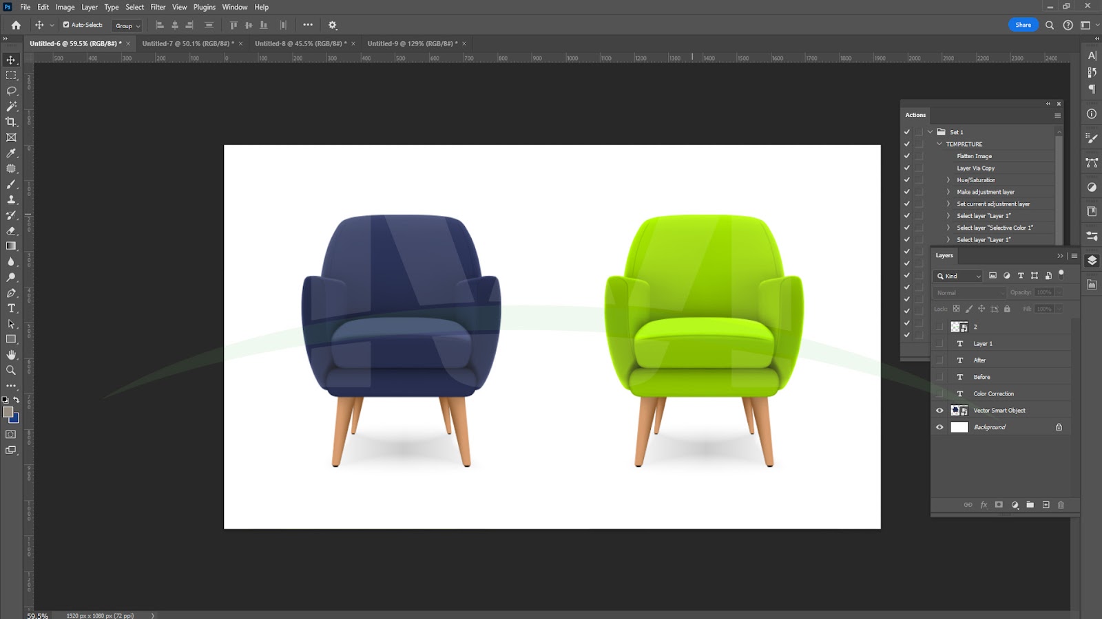
Task: Click the trash icon to delete layer
Action: tap(1061, 505)
